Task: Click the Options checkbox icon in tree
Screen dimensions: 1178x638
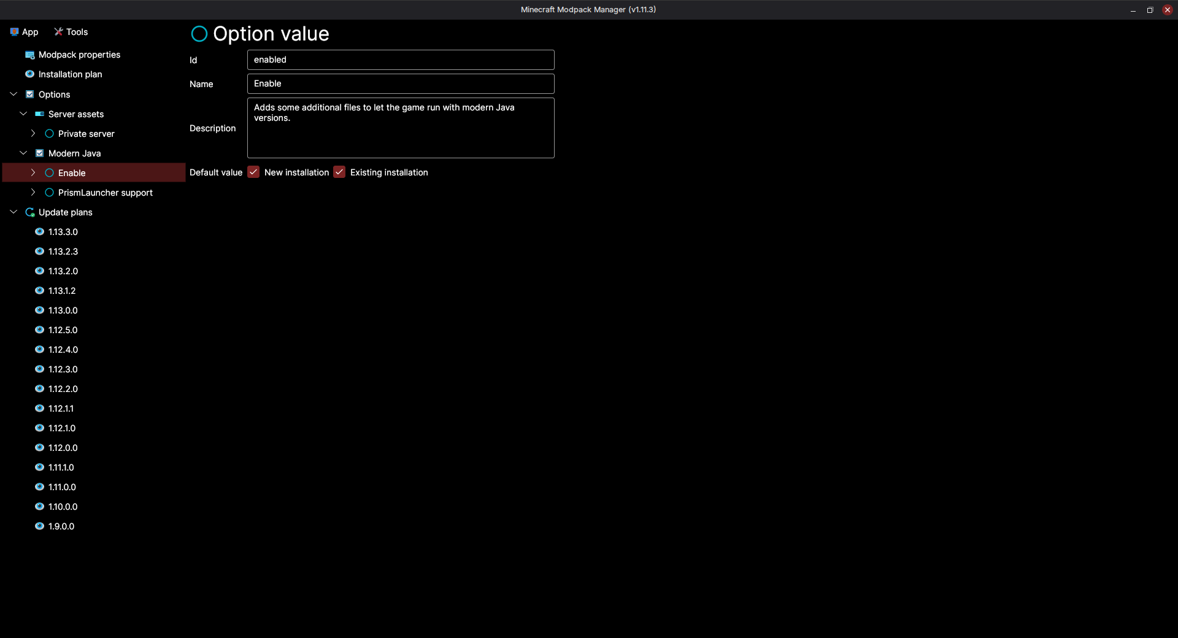Action: point(29,94)
